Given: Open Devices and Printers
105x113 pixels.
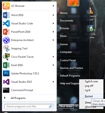Looking at the screenshot, I should click(x=72, y=68).
